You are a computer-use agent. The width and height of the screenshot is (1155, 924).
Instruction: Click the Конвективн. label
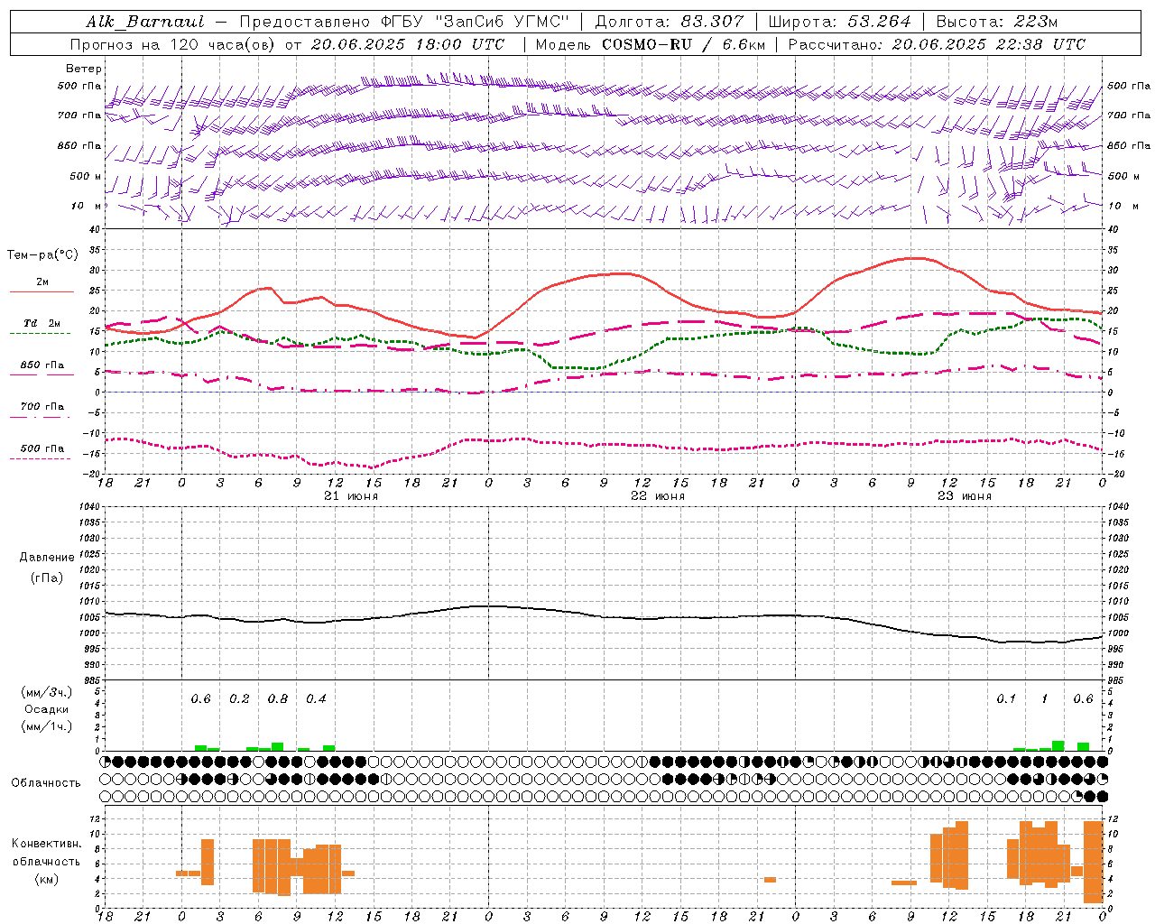[x=47, y=844]
